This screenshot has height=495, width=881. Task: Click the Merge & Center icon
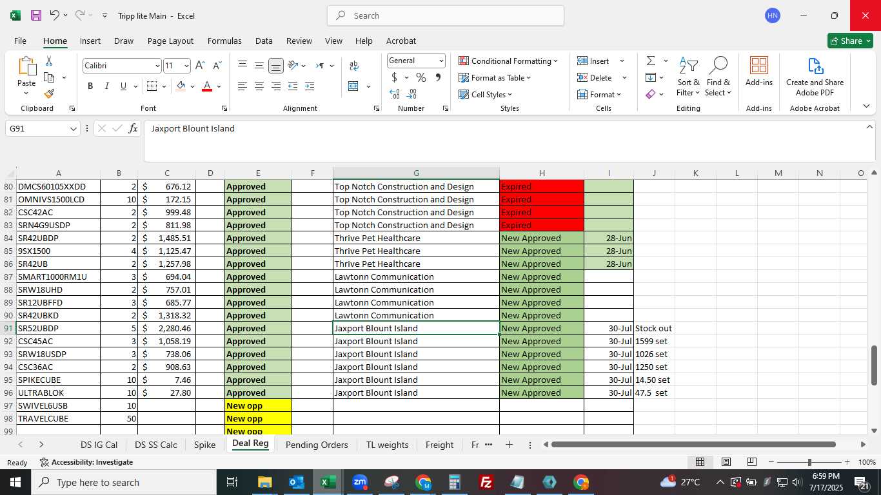[353, 86]
